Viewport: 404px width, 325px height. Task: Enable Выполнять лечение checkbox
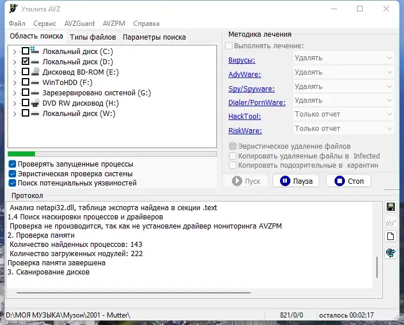228,45
